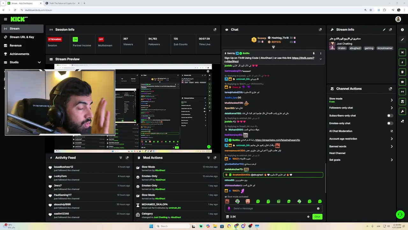Click the info icon in right toolbar
The height and width of the screenshot is (230, 408).
click(403, 30)
